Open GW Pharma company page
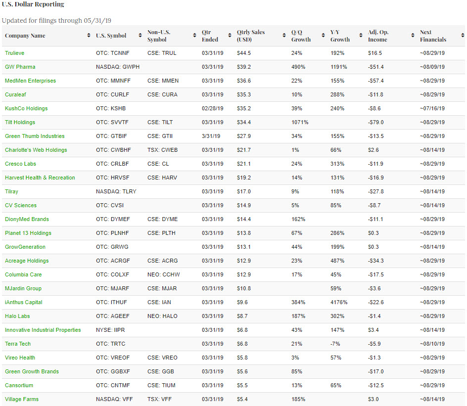The width and height of the screenshot is (467, 406). click(x=20, y=67)
